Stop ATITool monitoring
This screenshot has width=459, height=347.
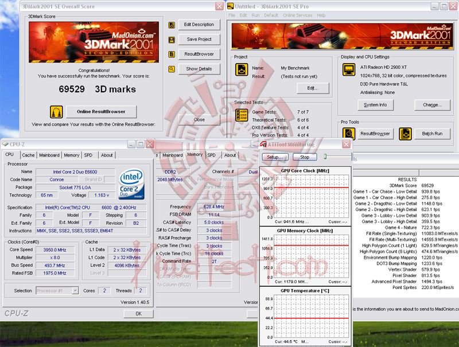coord(305,157)
